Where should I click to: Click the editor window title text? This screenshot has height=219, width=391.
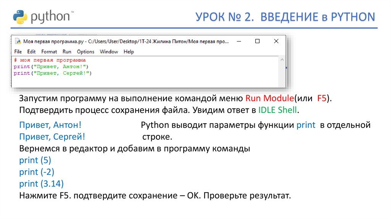(x=126, y=41)
